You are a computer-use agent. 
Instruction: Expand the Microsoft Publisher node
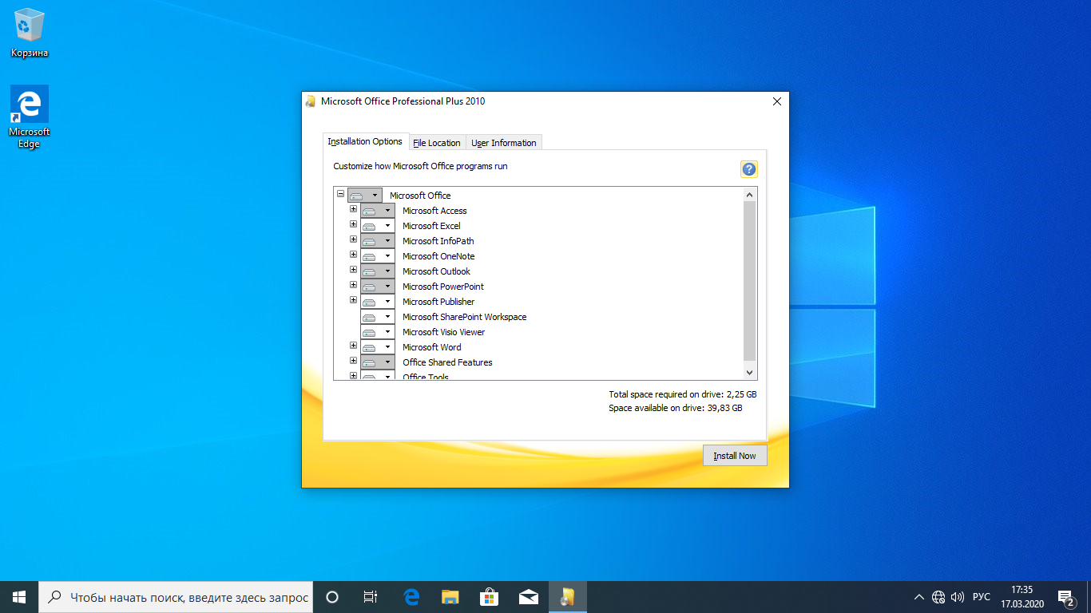point(354,300)
